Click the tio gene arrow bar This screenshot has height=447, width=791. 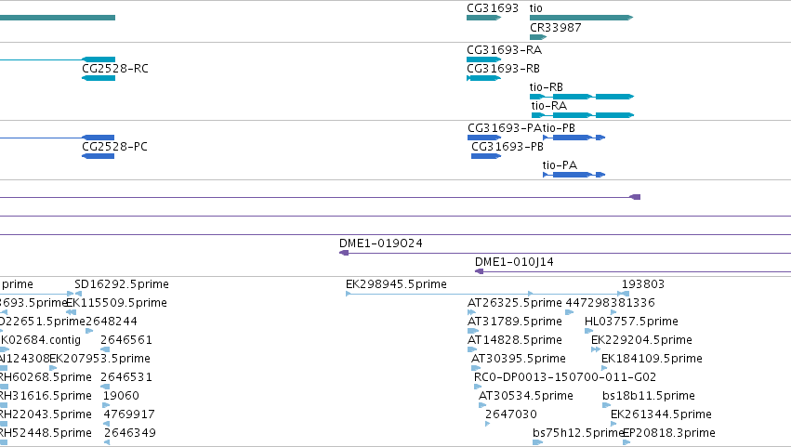[x=581, y=18]
